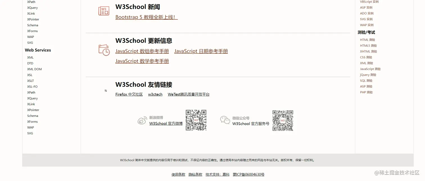This screenshot has height=181, width=425.
Task: Open the JavaScript 日期参考手册 link
Action: pos(201,51)
